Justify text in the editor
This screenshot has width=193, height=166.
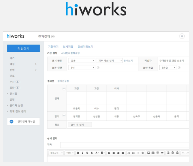pyautogui.click(x=123, y=153)
